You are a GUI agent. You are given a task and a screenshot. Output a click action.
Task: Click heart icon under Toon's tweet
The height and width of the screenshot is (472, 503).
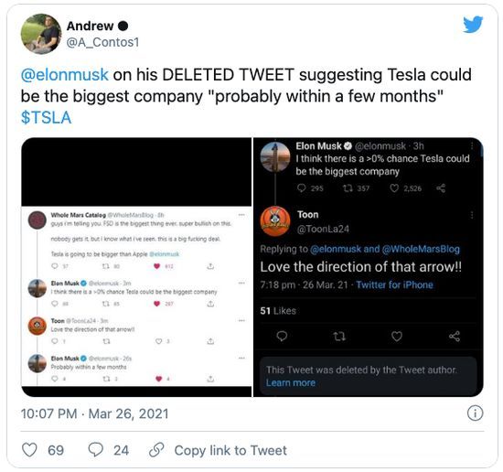point(397,337)
